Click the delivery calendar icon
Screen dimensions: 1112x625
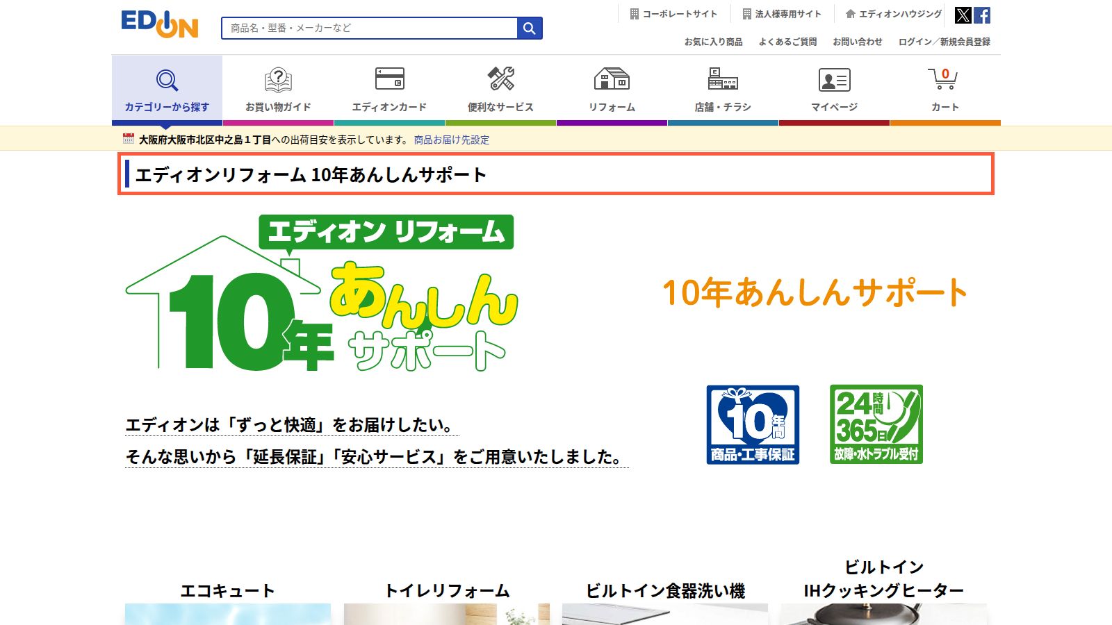coord(128,139)
